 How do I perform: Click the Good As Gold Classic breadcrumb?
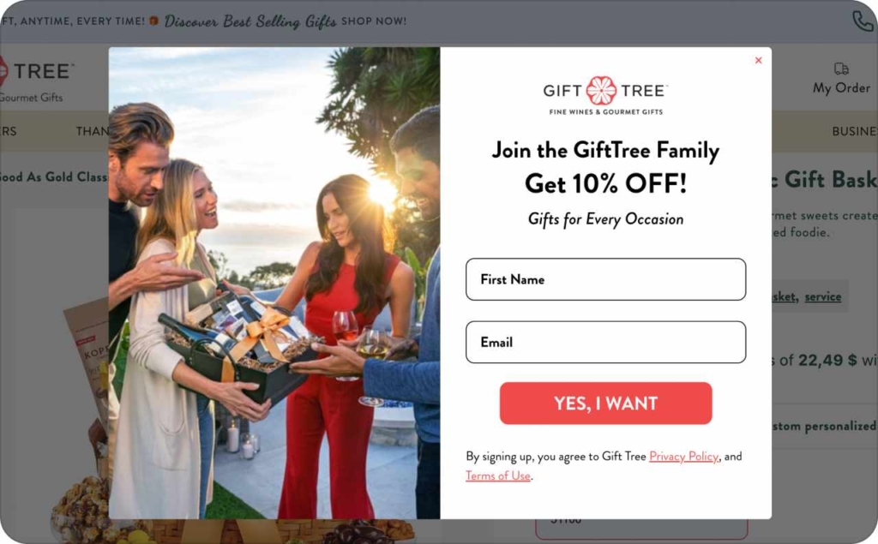pyautogui.click(x=54, y=176)
